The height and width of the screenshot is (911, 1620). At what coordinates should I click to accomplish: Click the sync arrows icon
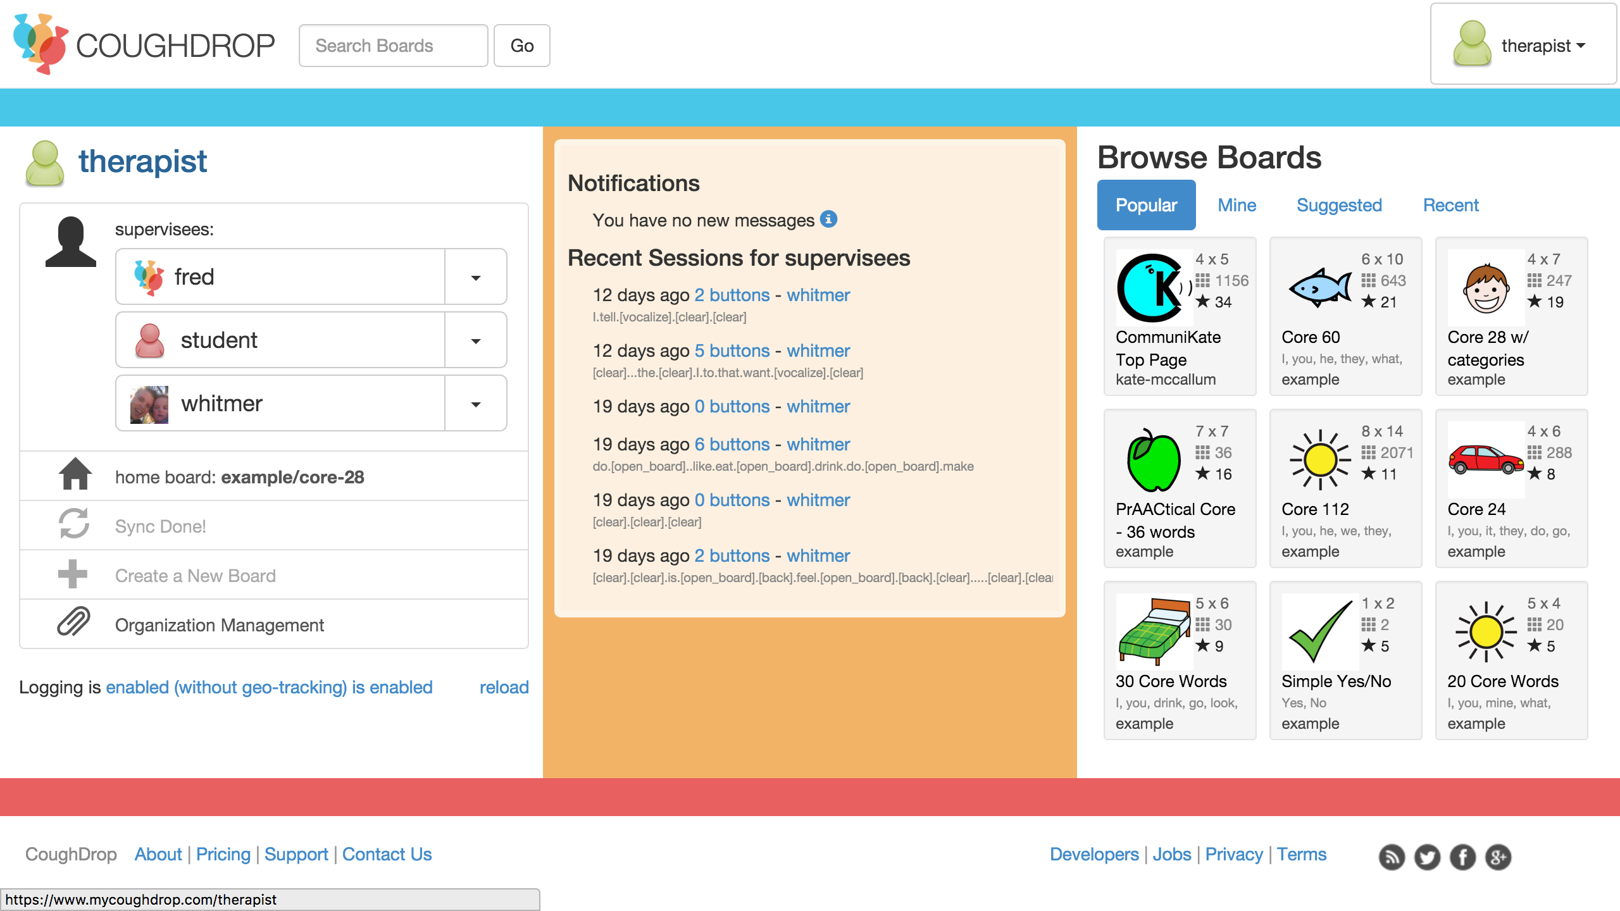coord(73,524)
